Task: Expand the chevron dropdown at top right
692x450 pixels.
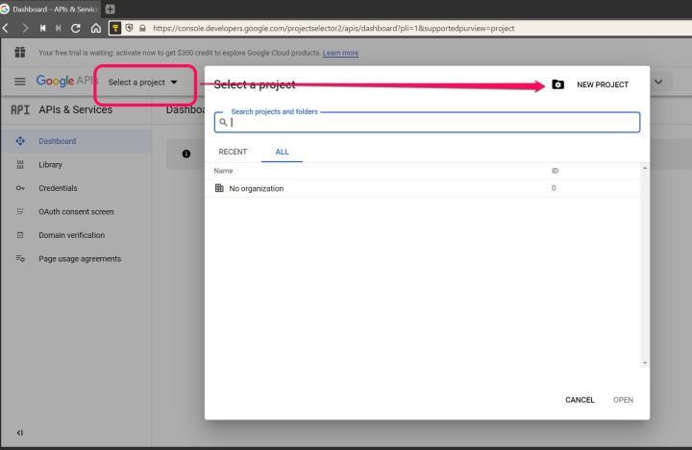Action: click(x=659, y=82)
